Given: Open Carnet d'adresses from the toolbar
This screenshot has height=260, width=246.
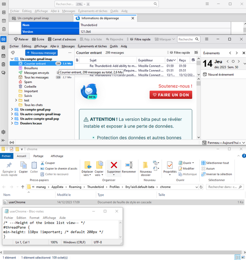Looking at the screenshot, I should [62, 39].
